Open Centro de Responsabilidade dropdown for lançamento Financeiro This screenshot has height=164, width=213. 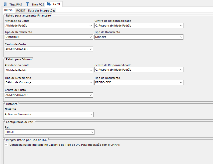181,26
